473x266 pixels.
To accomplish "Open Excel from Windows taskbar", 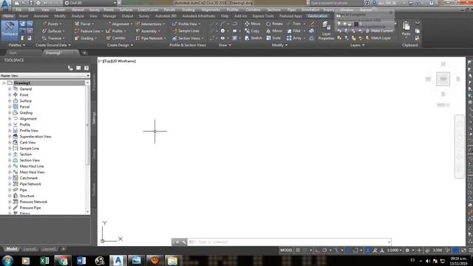I will tap(44, 260).
